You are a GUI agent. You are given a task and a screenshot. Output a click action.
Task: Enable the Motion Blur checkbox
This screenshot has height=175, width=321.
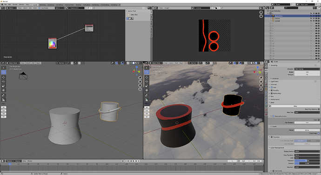coord(272,93)
